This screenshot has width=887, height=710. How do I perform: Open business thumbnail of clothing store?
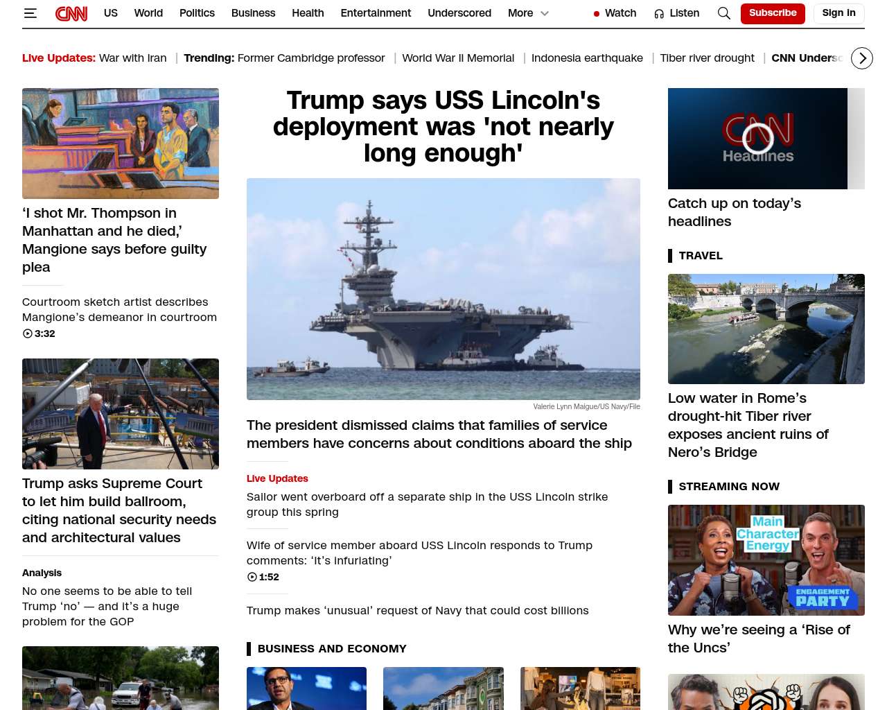580,689
